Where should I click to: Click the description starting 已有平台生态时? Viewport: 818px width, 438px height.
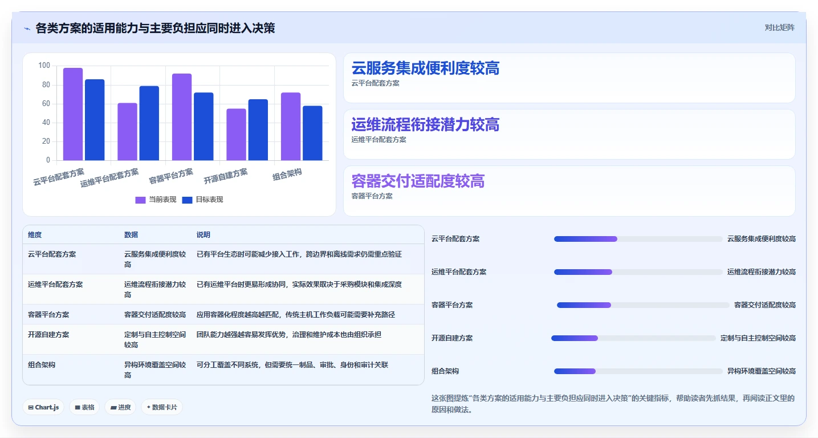(x=299, y=254)
